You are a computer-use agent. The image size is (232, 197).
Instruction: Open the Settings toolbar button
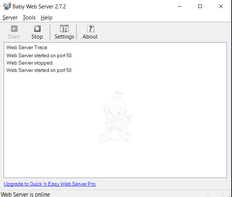coord(64,32)
